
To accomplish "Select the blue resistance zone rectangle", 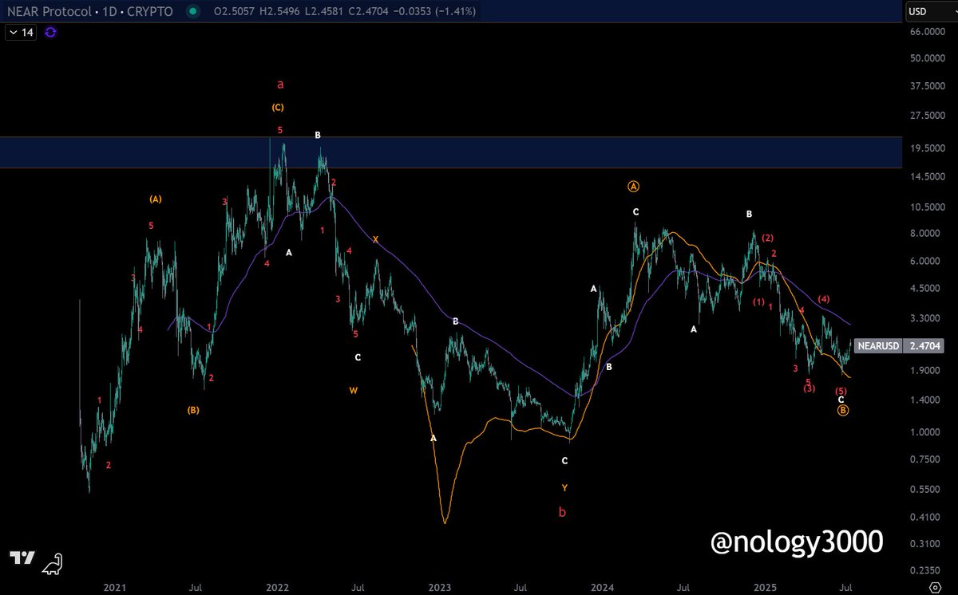I will pos(451,152).
